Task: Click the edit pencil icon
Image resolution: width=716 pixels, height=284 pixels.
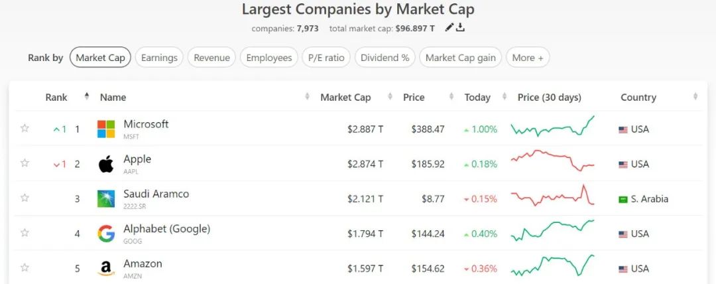Action: (449, 28)
